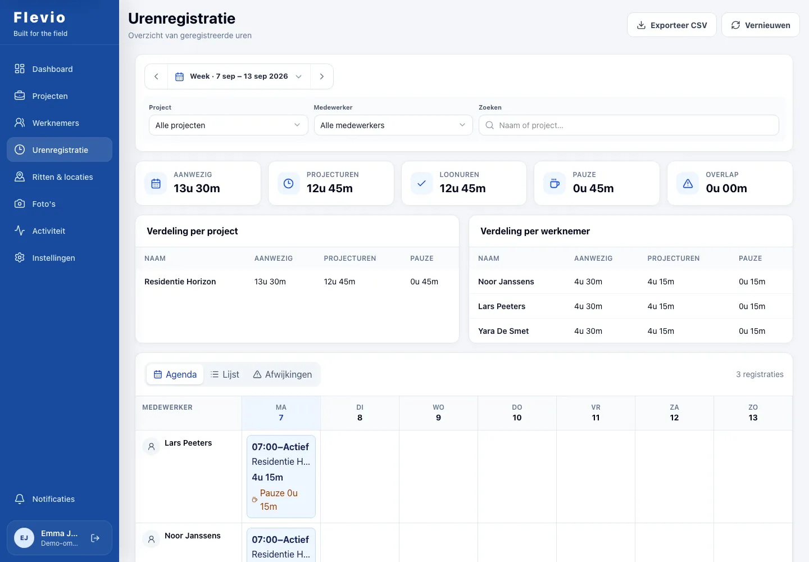Viewport: 809px width, 562px height.
Task: Click the Instellingen gear icon
Action: [x=20, y=257]
